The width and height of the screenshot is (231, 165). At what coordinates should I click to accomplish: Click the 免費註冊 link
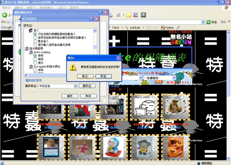tap(187, 32)
